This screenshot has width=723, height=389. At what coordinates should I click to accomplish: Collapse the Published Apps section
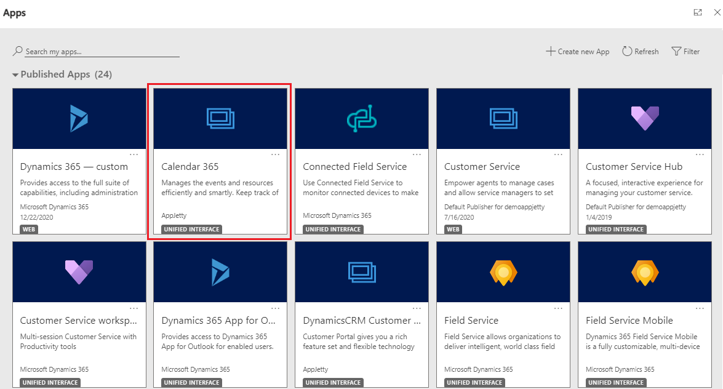[15, 74]
